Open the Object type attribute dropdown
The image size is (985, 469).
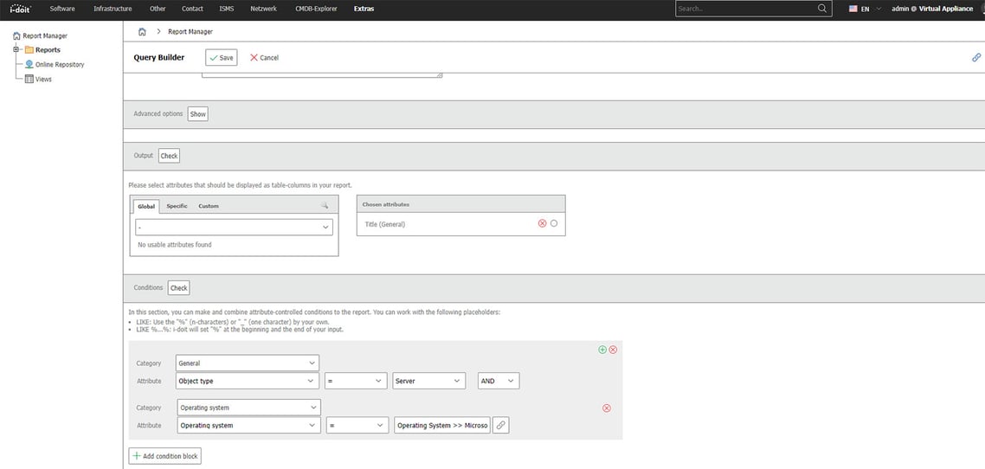[x=248, y=381]
